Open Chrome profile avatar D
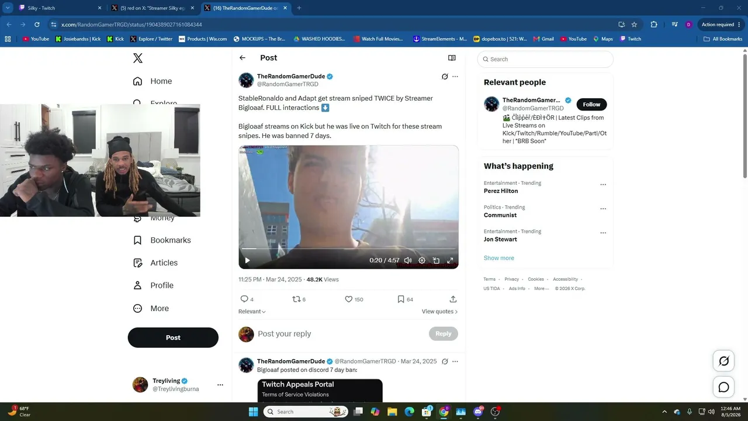The width and height of the screenshot is (748, 421). tap(689, 25)
